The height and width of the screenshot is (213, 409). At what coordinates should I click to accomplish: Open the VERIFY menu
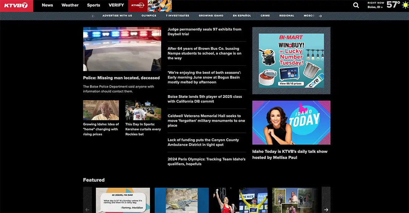pyautogui.click(x=116, y=5)
